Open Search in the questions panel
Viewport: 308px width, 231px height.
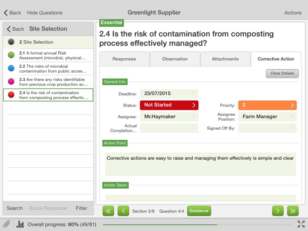(x=15, y=208)
